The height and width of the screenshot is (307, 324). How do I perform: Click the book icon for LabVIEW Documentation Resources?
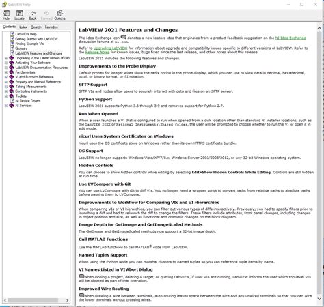point(12,68)
